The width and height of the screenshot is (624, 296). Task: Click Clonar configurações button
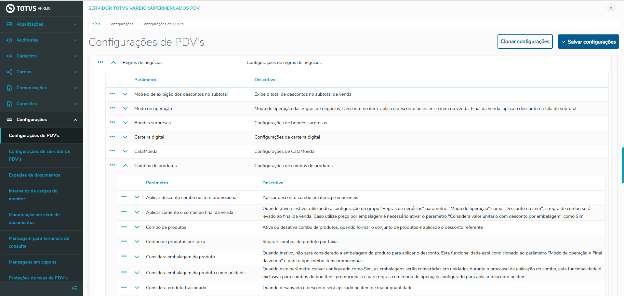point(525,42)
